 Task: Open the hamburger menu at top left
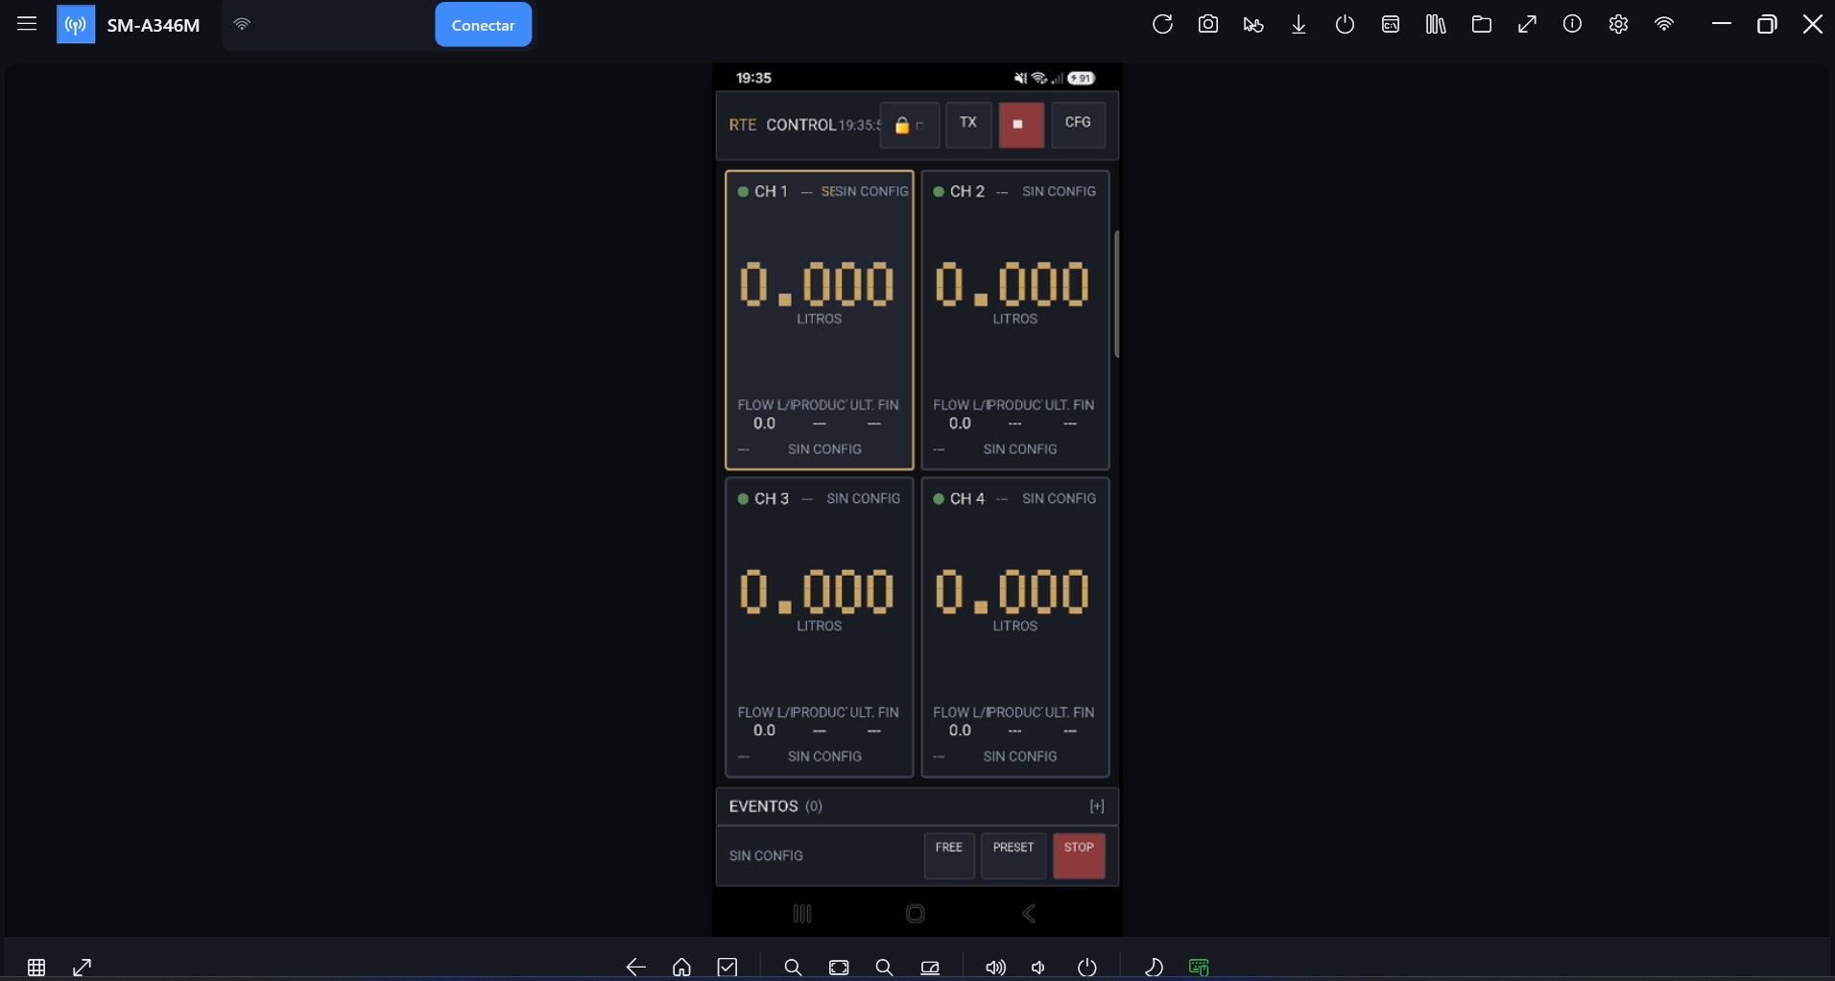[27, 24]
